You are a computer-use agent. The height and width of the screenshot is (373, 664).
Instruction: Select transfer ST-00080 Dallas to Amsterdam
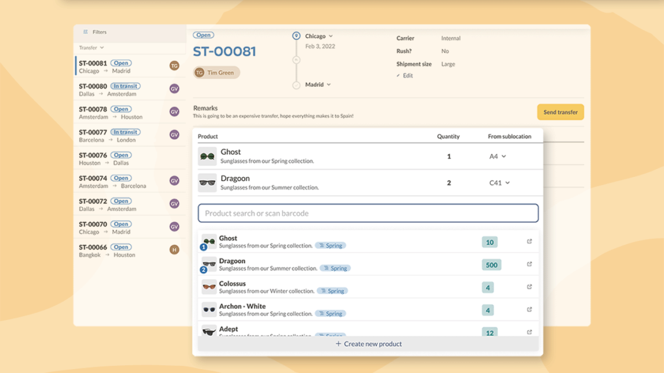[130, 89]
